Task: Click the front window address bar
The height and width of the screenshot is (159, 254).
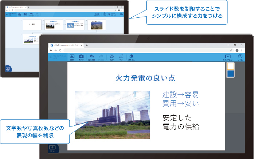Action: (x=149, y=51)
